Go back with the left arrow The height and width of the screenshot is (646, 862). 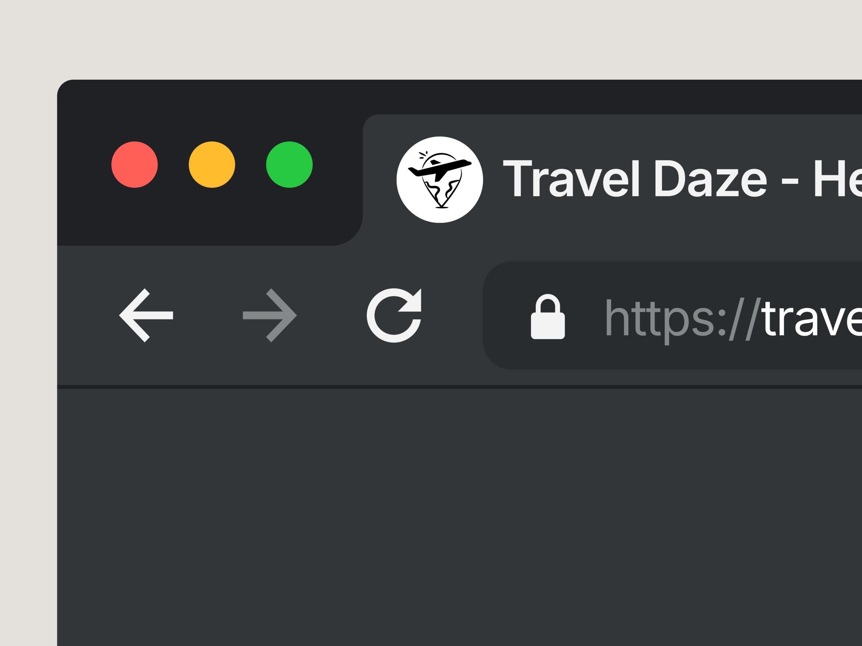pyautogui.click(x=146, y=315)
